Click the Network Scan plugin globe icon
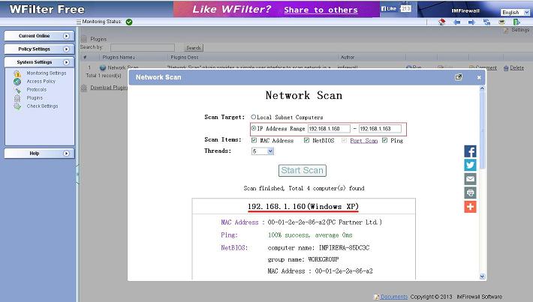Screen dimensions: 533x302 [x=103, y=67]
